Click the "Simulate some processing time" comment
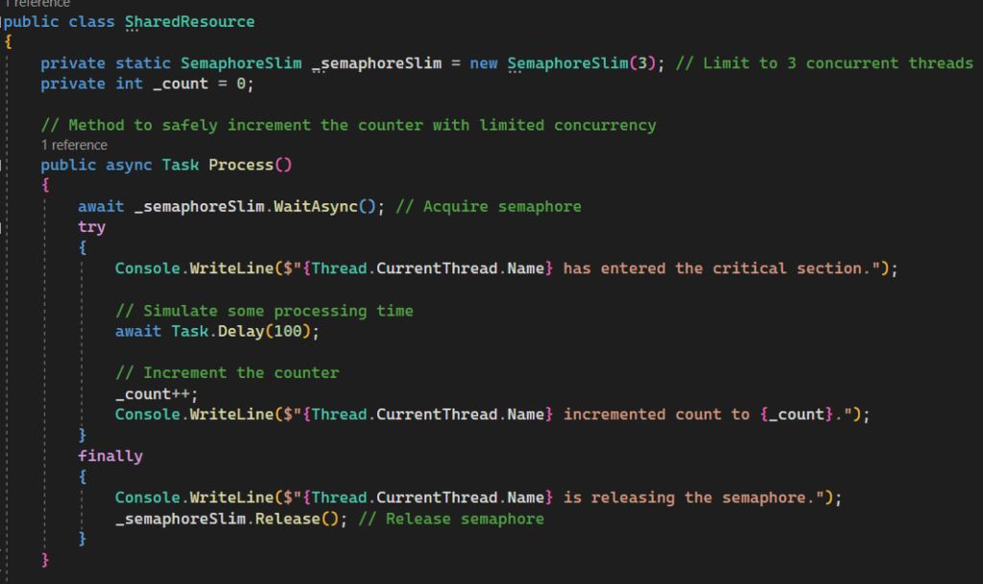 264,311
